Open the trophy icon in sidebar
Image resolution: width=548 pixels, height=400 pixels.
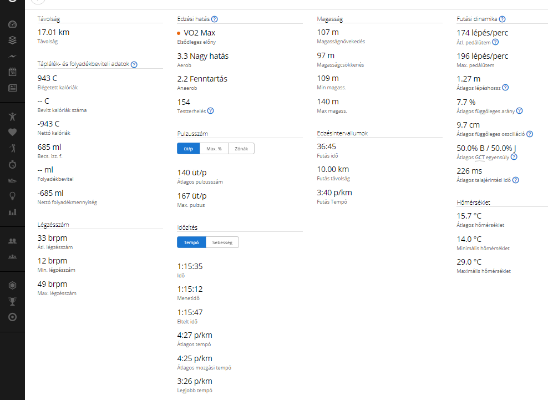pos(13,301)
